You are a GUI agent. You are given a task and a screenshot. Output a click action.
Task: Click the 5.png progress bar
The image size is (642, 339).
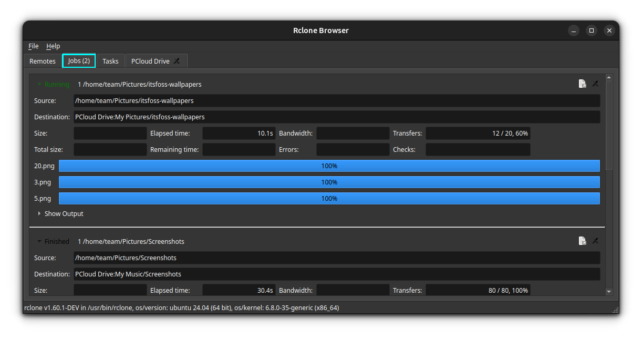pos(329,198)
